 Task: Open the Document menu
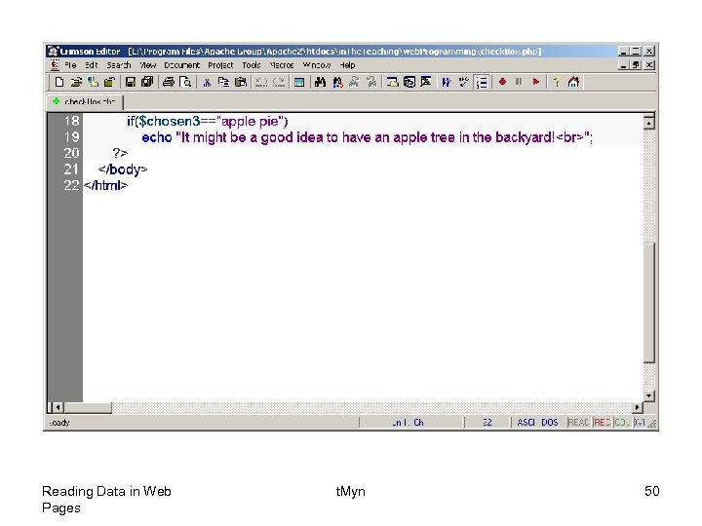pos(181,65)
